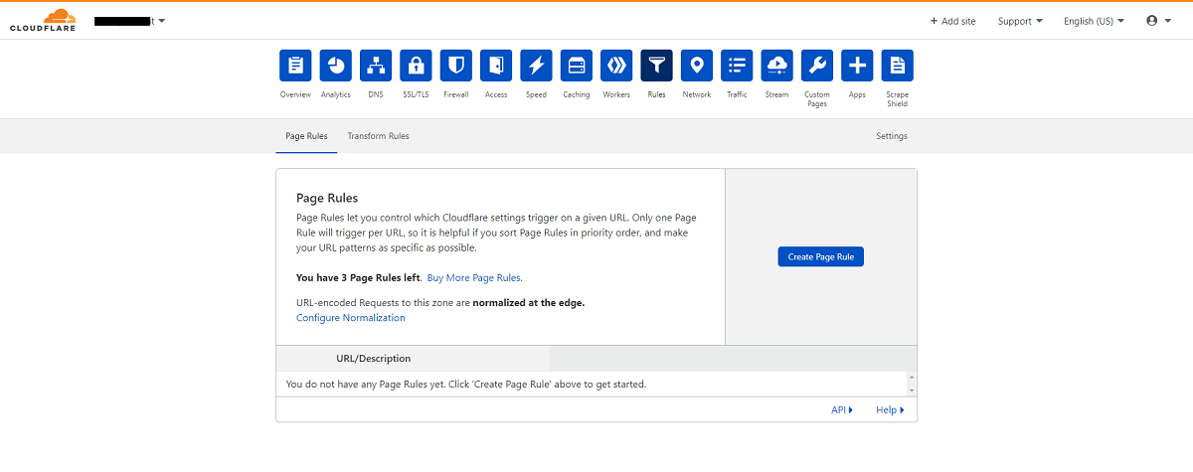
Task: Open the Stream cloud icon
Action: click(x=777, y=66)
